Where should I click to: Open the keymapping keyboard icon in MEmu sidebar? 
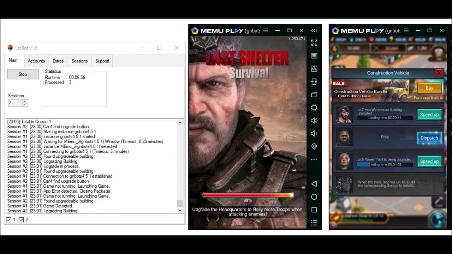[314, 56]
